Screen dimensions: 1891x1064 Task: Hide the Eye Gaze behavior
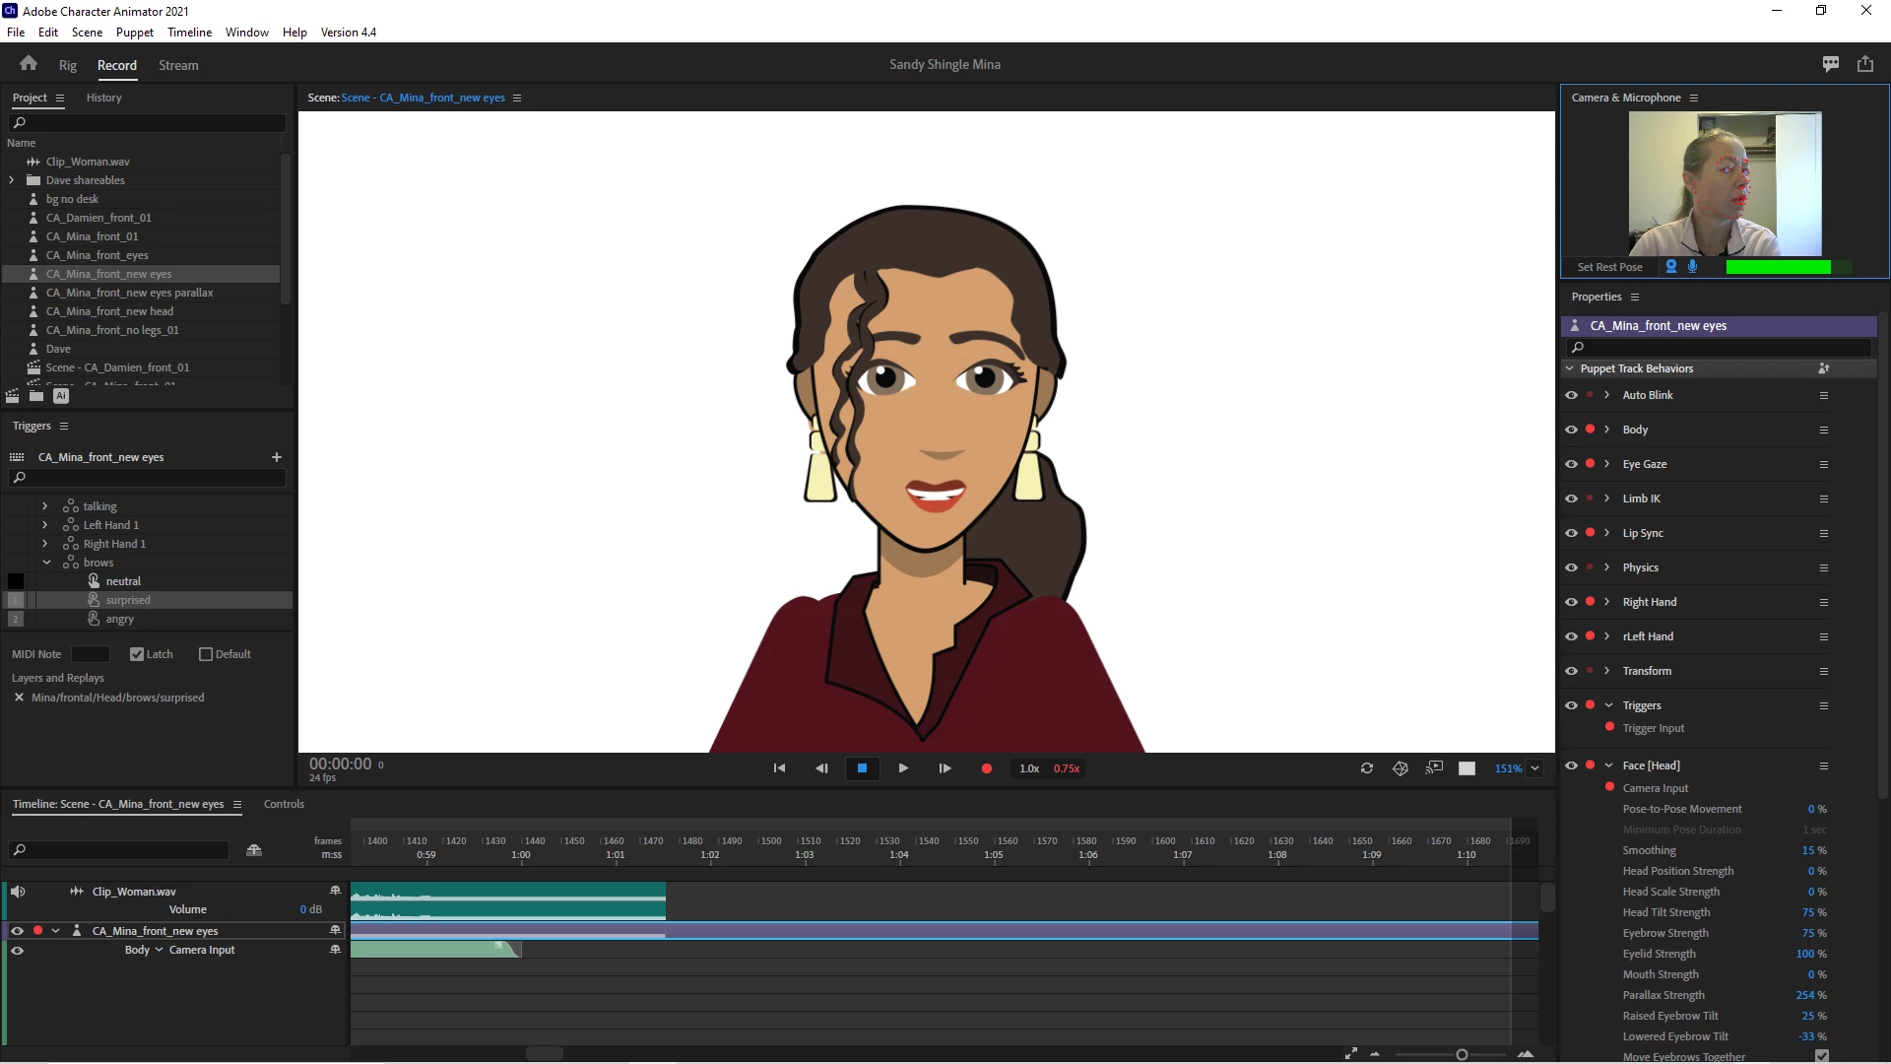point(1571,464)
